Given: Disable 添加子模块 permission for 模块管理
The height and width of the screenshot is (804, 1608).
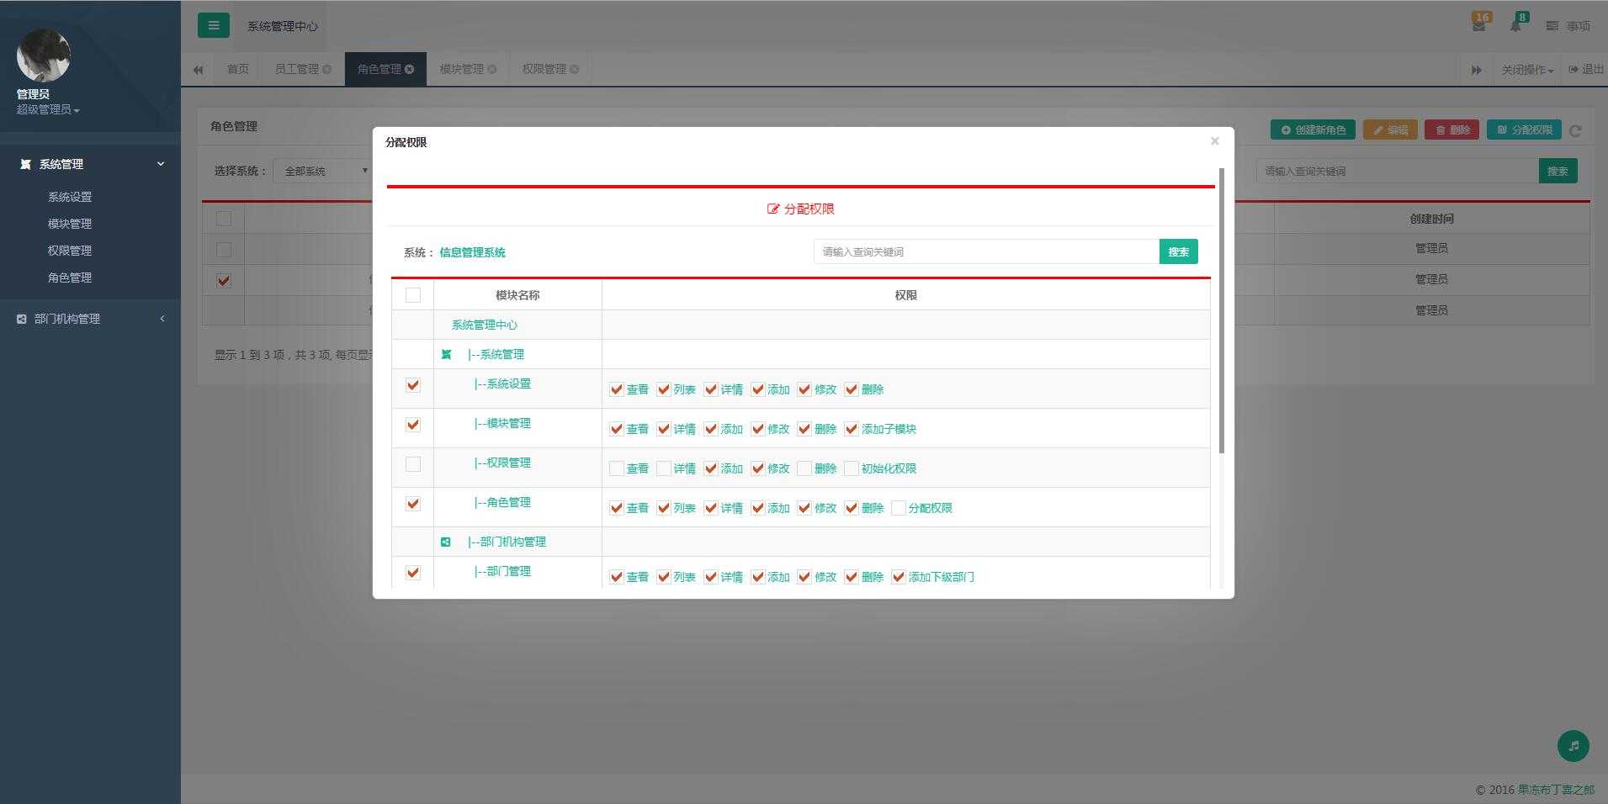Looking at the screenshot, I should [x=852, y=429].
